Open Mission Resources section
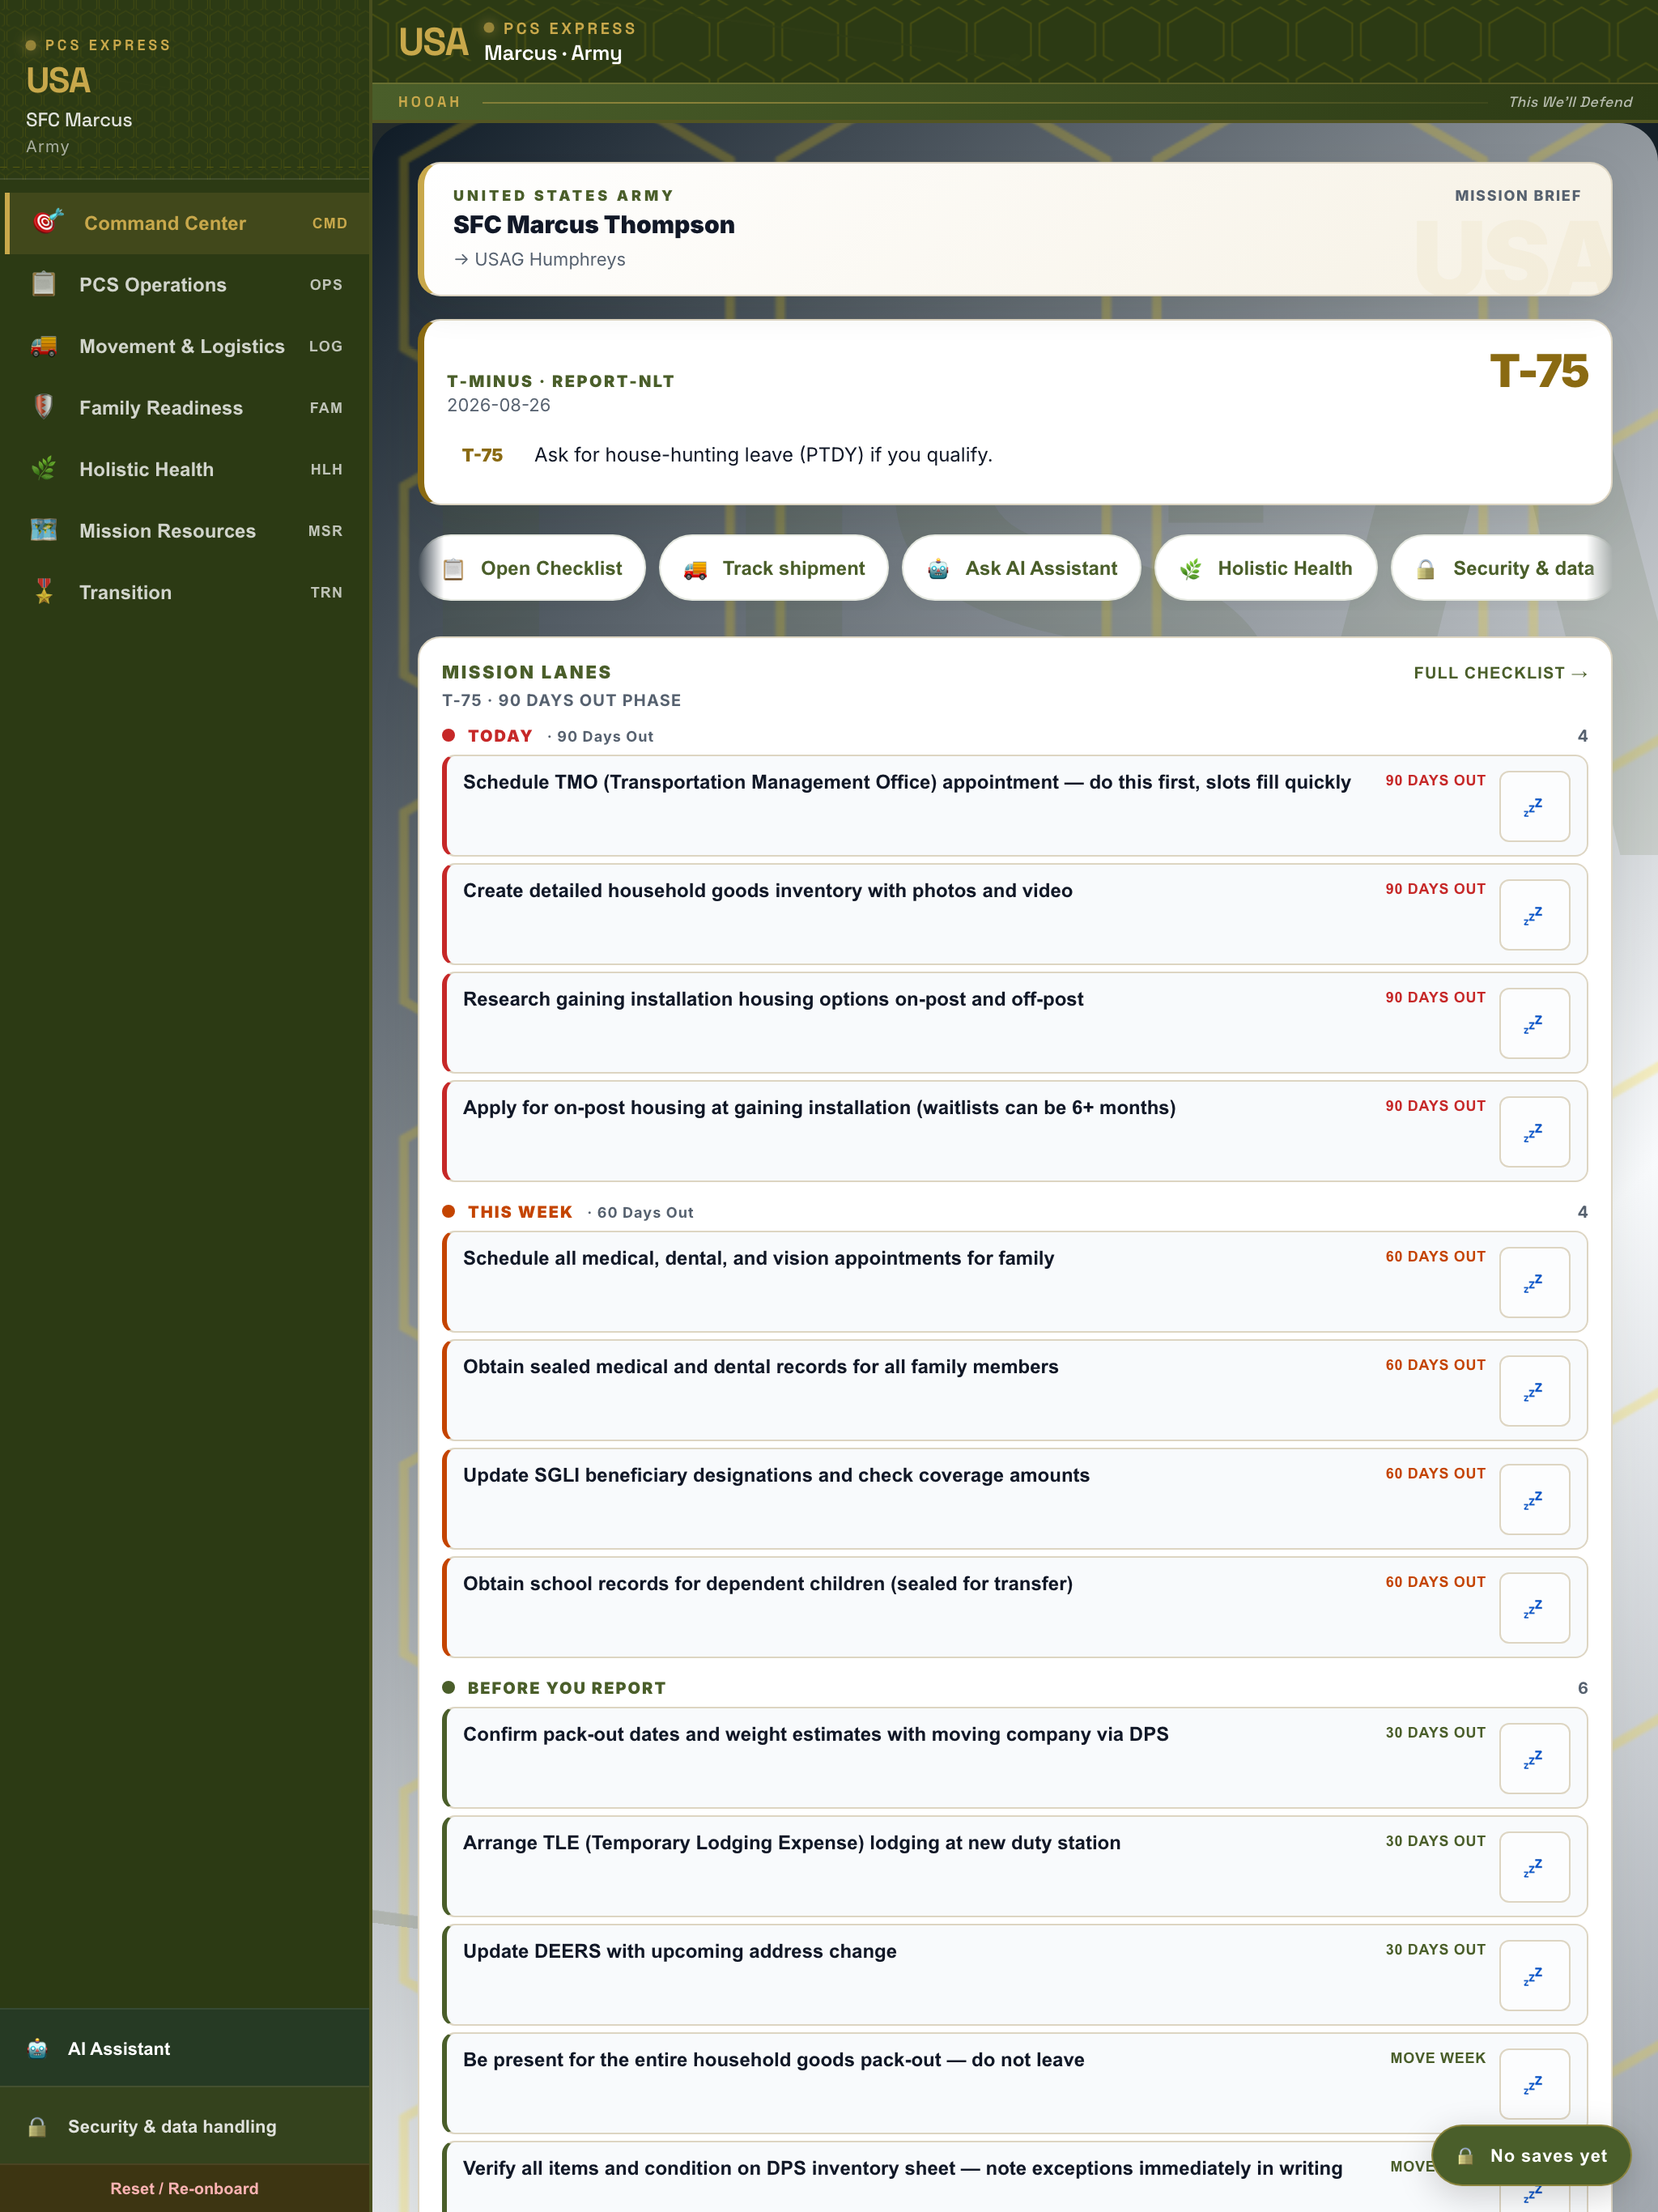 tap(187, 531)
